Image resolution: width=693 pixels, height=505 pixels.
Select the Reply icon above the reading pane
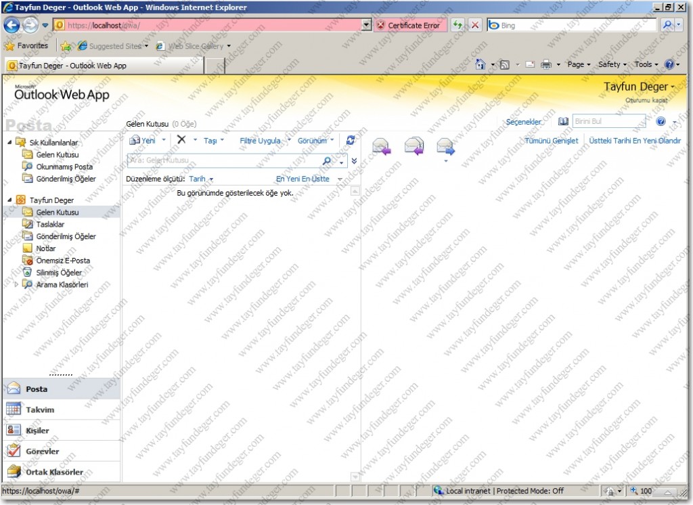click(382, 146)
